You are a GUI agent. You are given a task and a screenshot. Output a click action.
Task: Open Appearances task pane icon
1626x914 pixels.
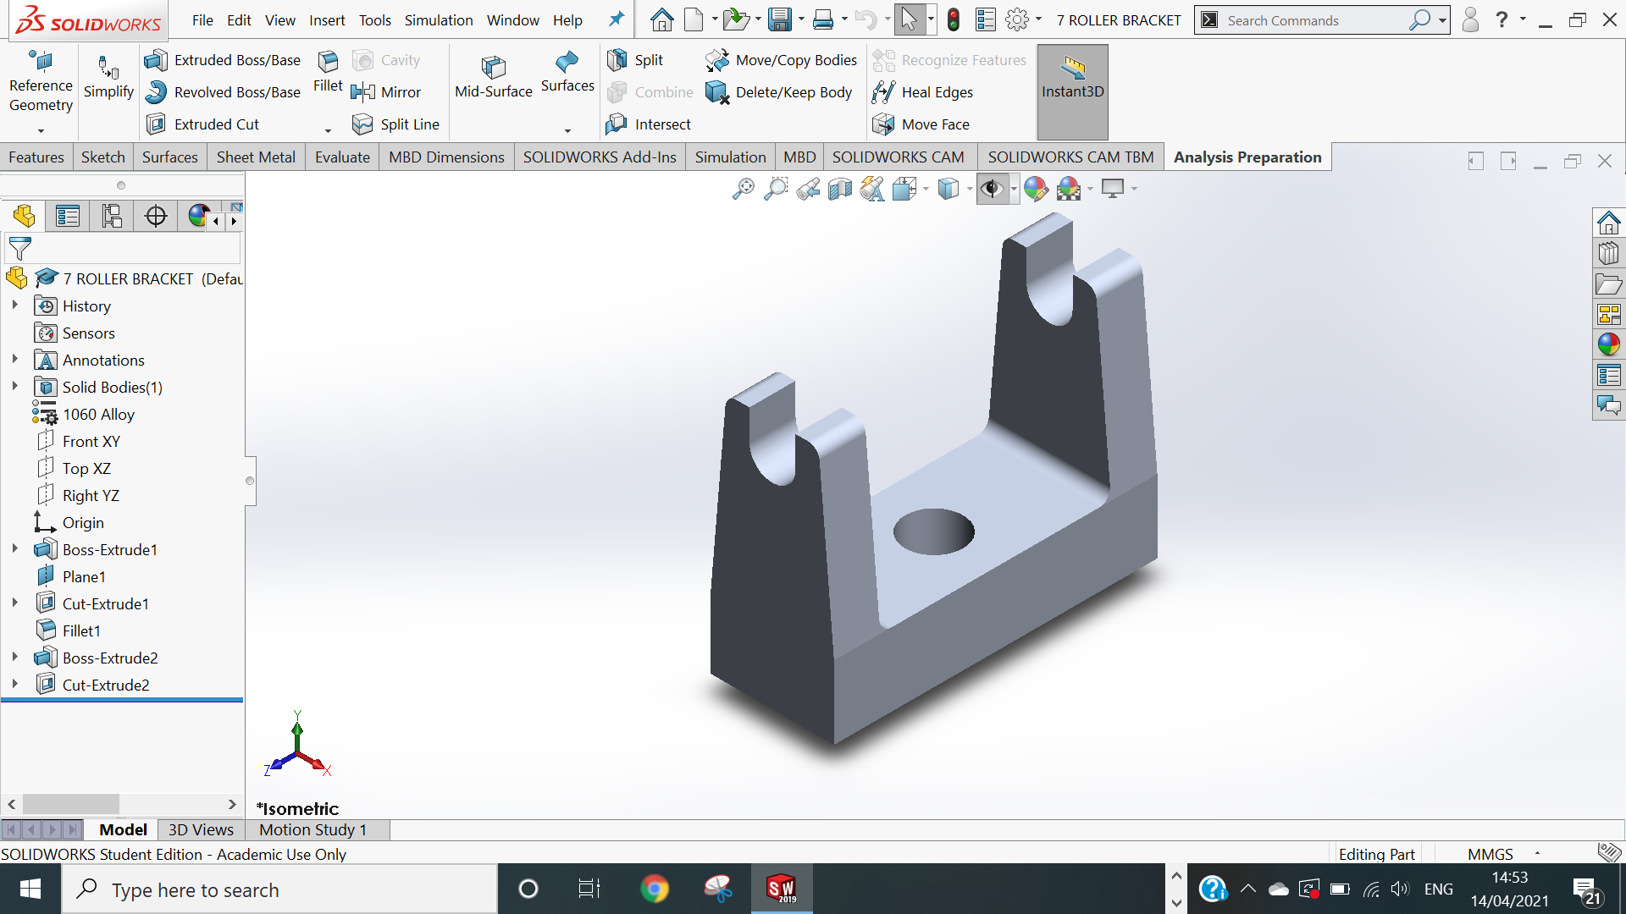click(x=1609, y=344)
